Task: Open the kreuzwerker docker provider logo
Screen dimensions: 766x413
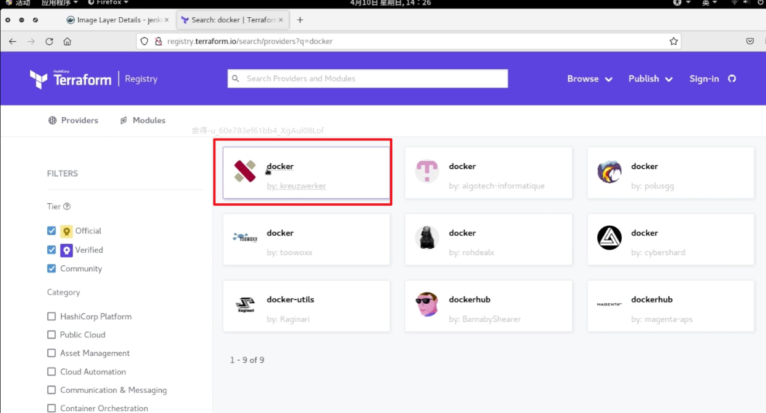Action: pos(245,171)
